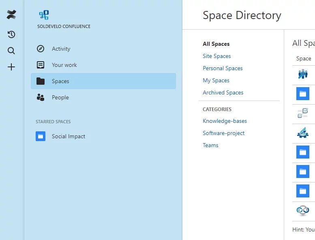Open Social Impact starred space
315x240 pixels.
click(x=103, y=136)
